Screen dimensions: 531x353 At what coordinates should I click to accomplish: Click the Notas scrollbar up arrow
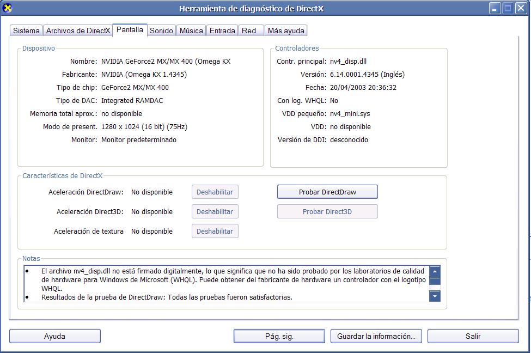tap(435, 271)
